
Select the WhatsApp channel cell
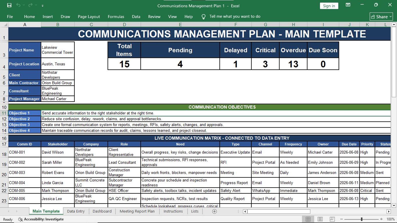coord(265,191)
